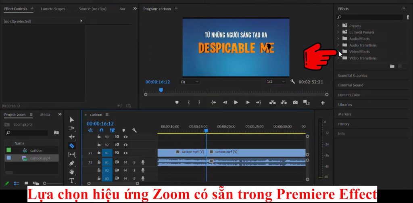The height and width of the screenshot is (203, 413).
Task: Select the Razor tool
Action: [x=72, y=146]
